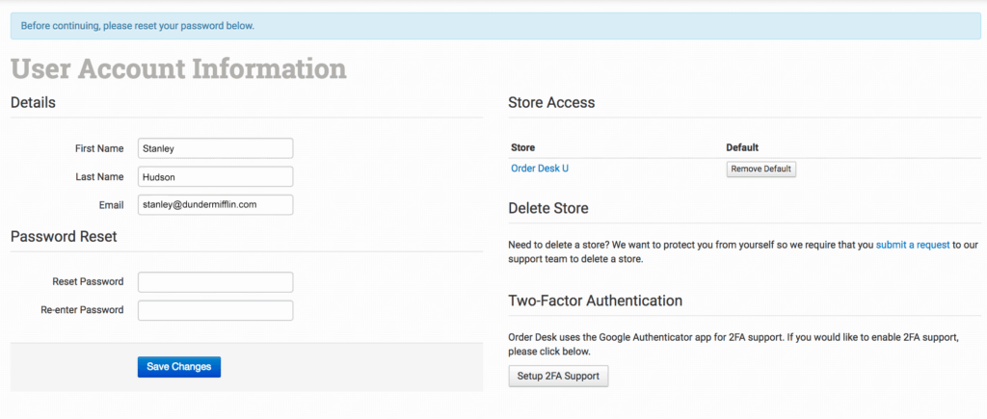Viewport: 987px width, 419px height.
Task: Click the Setup 2FA Support button
Action: point(558,376)
